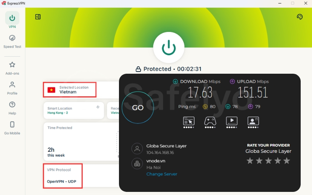Image resolution: width=312 pixels, height=195 pixels.
Task: Open the Add-ons section
Action: [12, 68]
